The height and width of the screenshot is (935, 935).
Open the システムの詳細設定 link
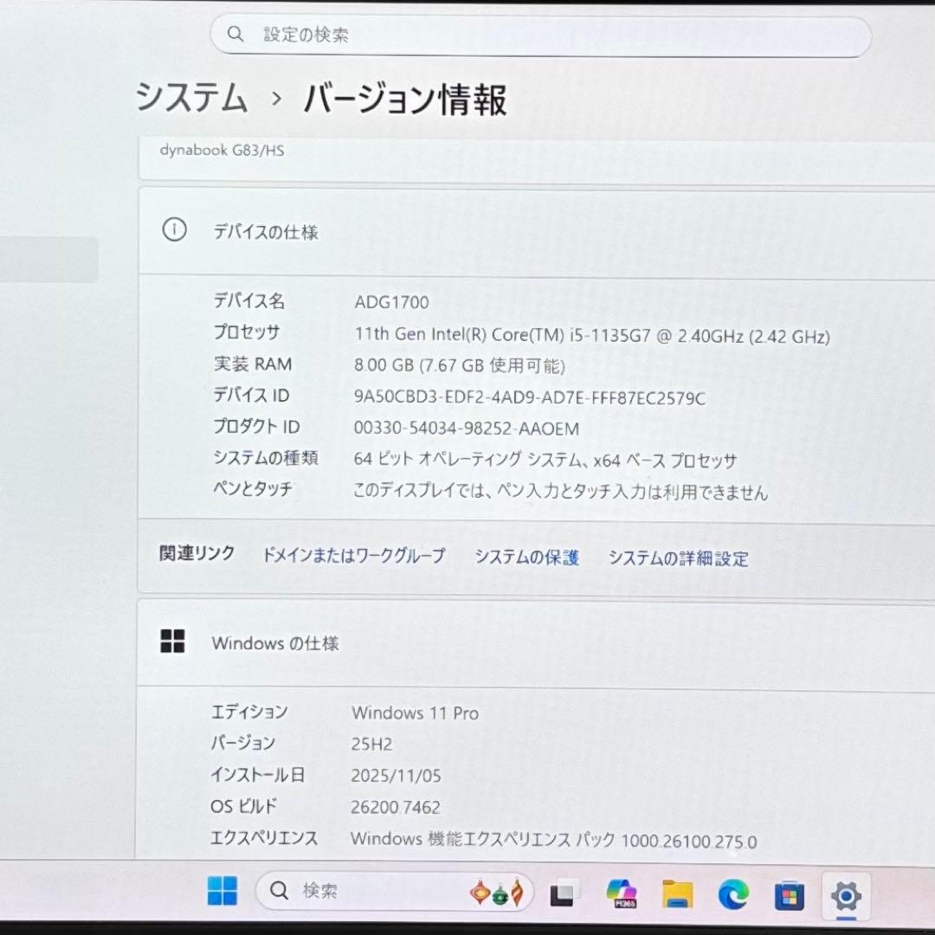[x=680, y=558]
